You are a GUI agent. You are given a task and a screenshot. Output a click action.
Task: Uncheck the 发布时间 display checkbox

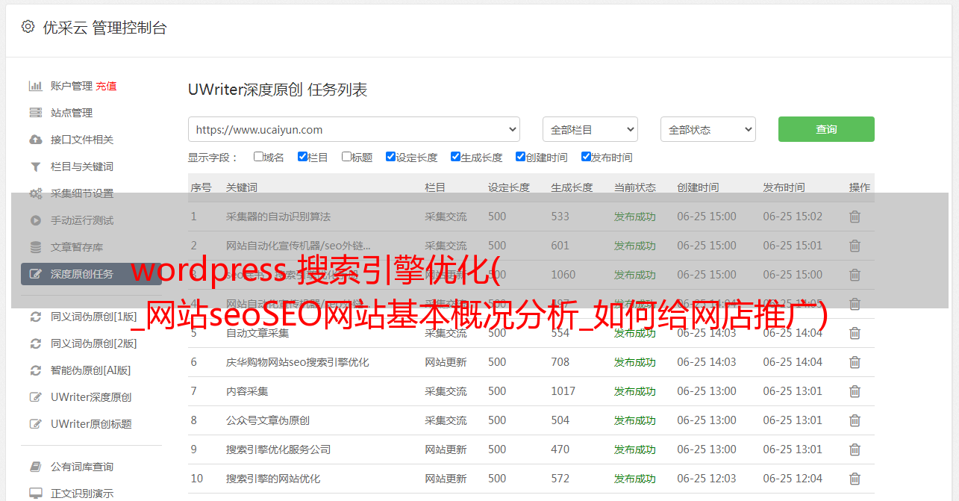(586, 157)
